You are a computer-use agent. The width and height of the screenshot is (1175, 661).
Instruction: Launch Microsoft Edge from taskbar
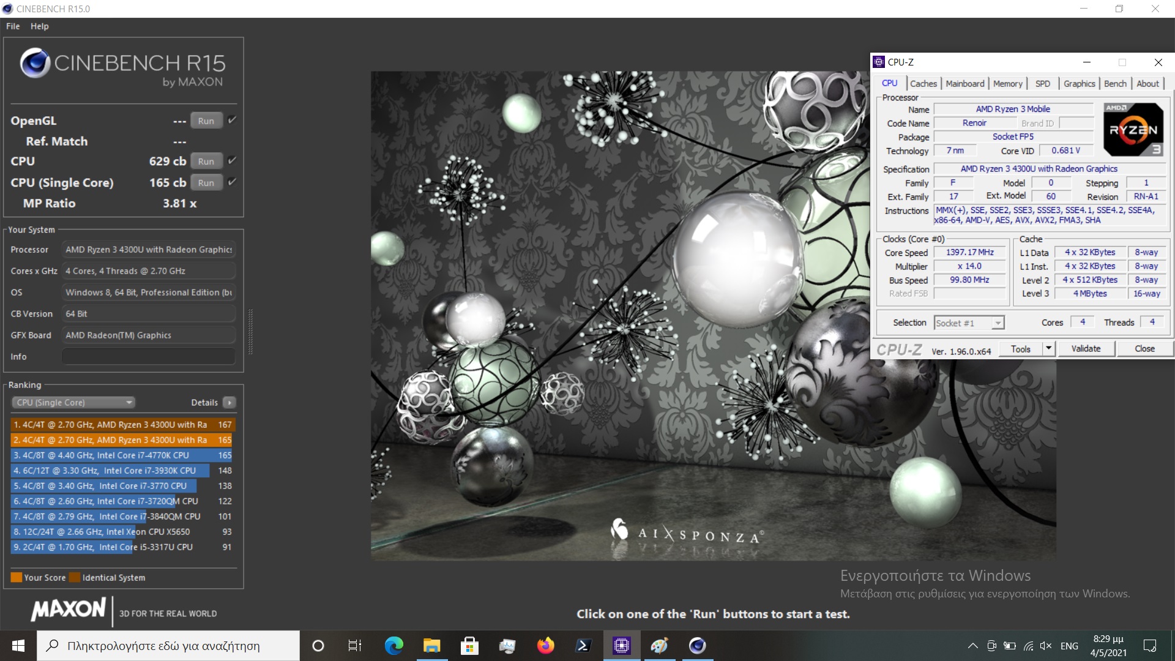pos(394,646)
